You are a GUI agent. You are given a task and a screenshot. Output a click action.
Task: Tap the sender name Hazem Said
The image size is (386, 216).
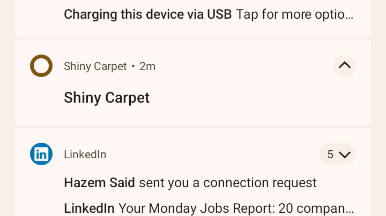coord(99,183)
